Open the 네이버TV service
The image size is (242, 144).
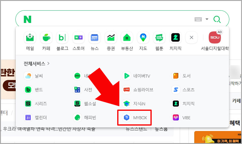[136, 76]
